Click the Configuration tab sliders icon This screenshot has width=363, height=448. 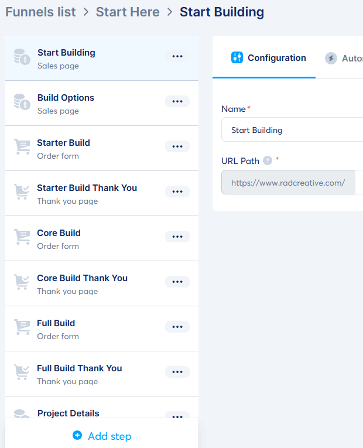237,57
